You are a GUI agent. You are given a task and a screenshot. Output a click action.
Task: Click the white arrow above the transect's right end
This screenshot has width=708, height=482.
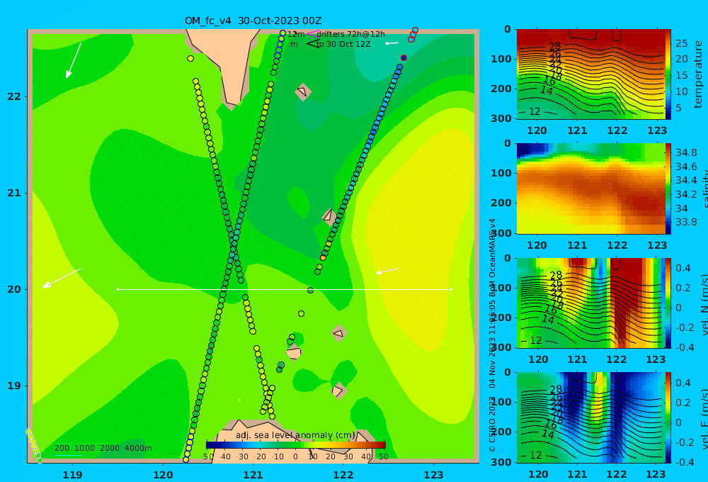click(x=387, y=271)
